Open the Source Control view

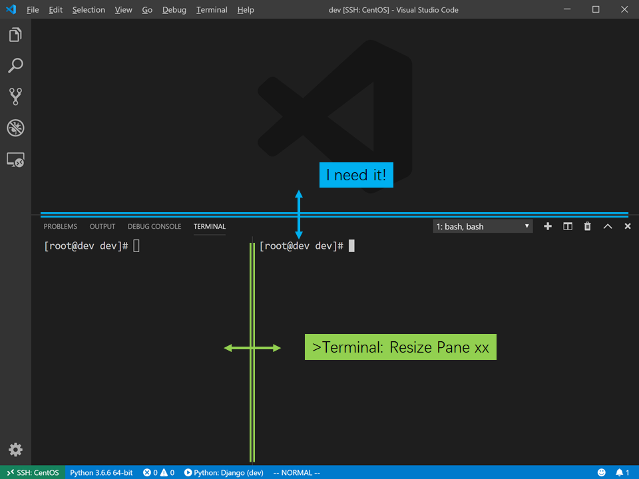[15, 96]
